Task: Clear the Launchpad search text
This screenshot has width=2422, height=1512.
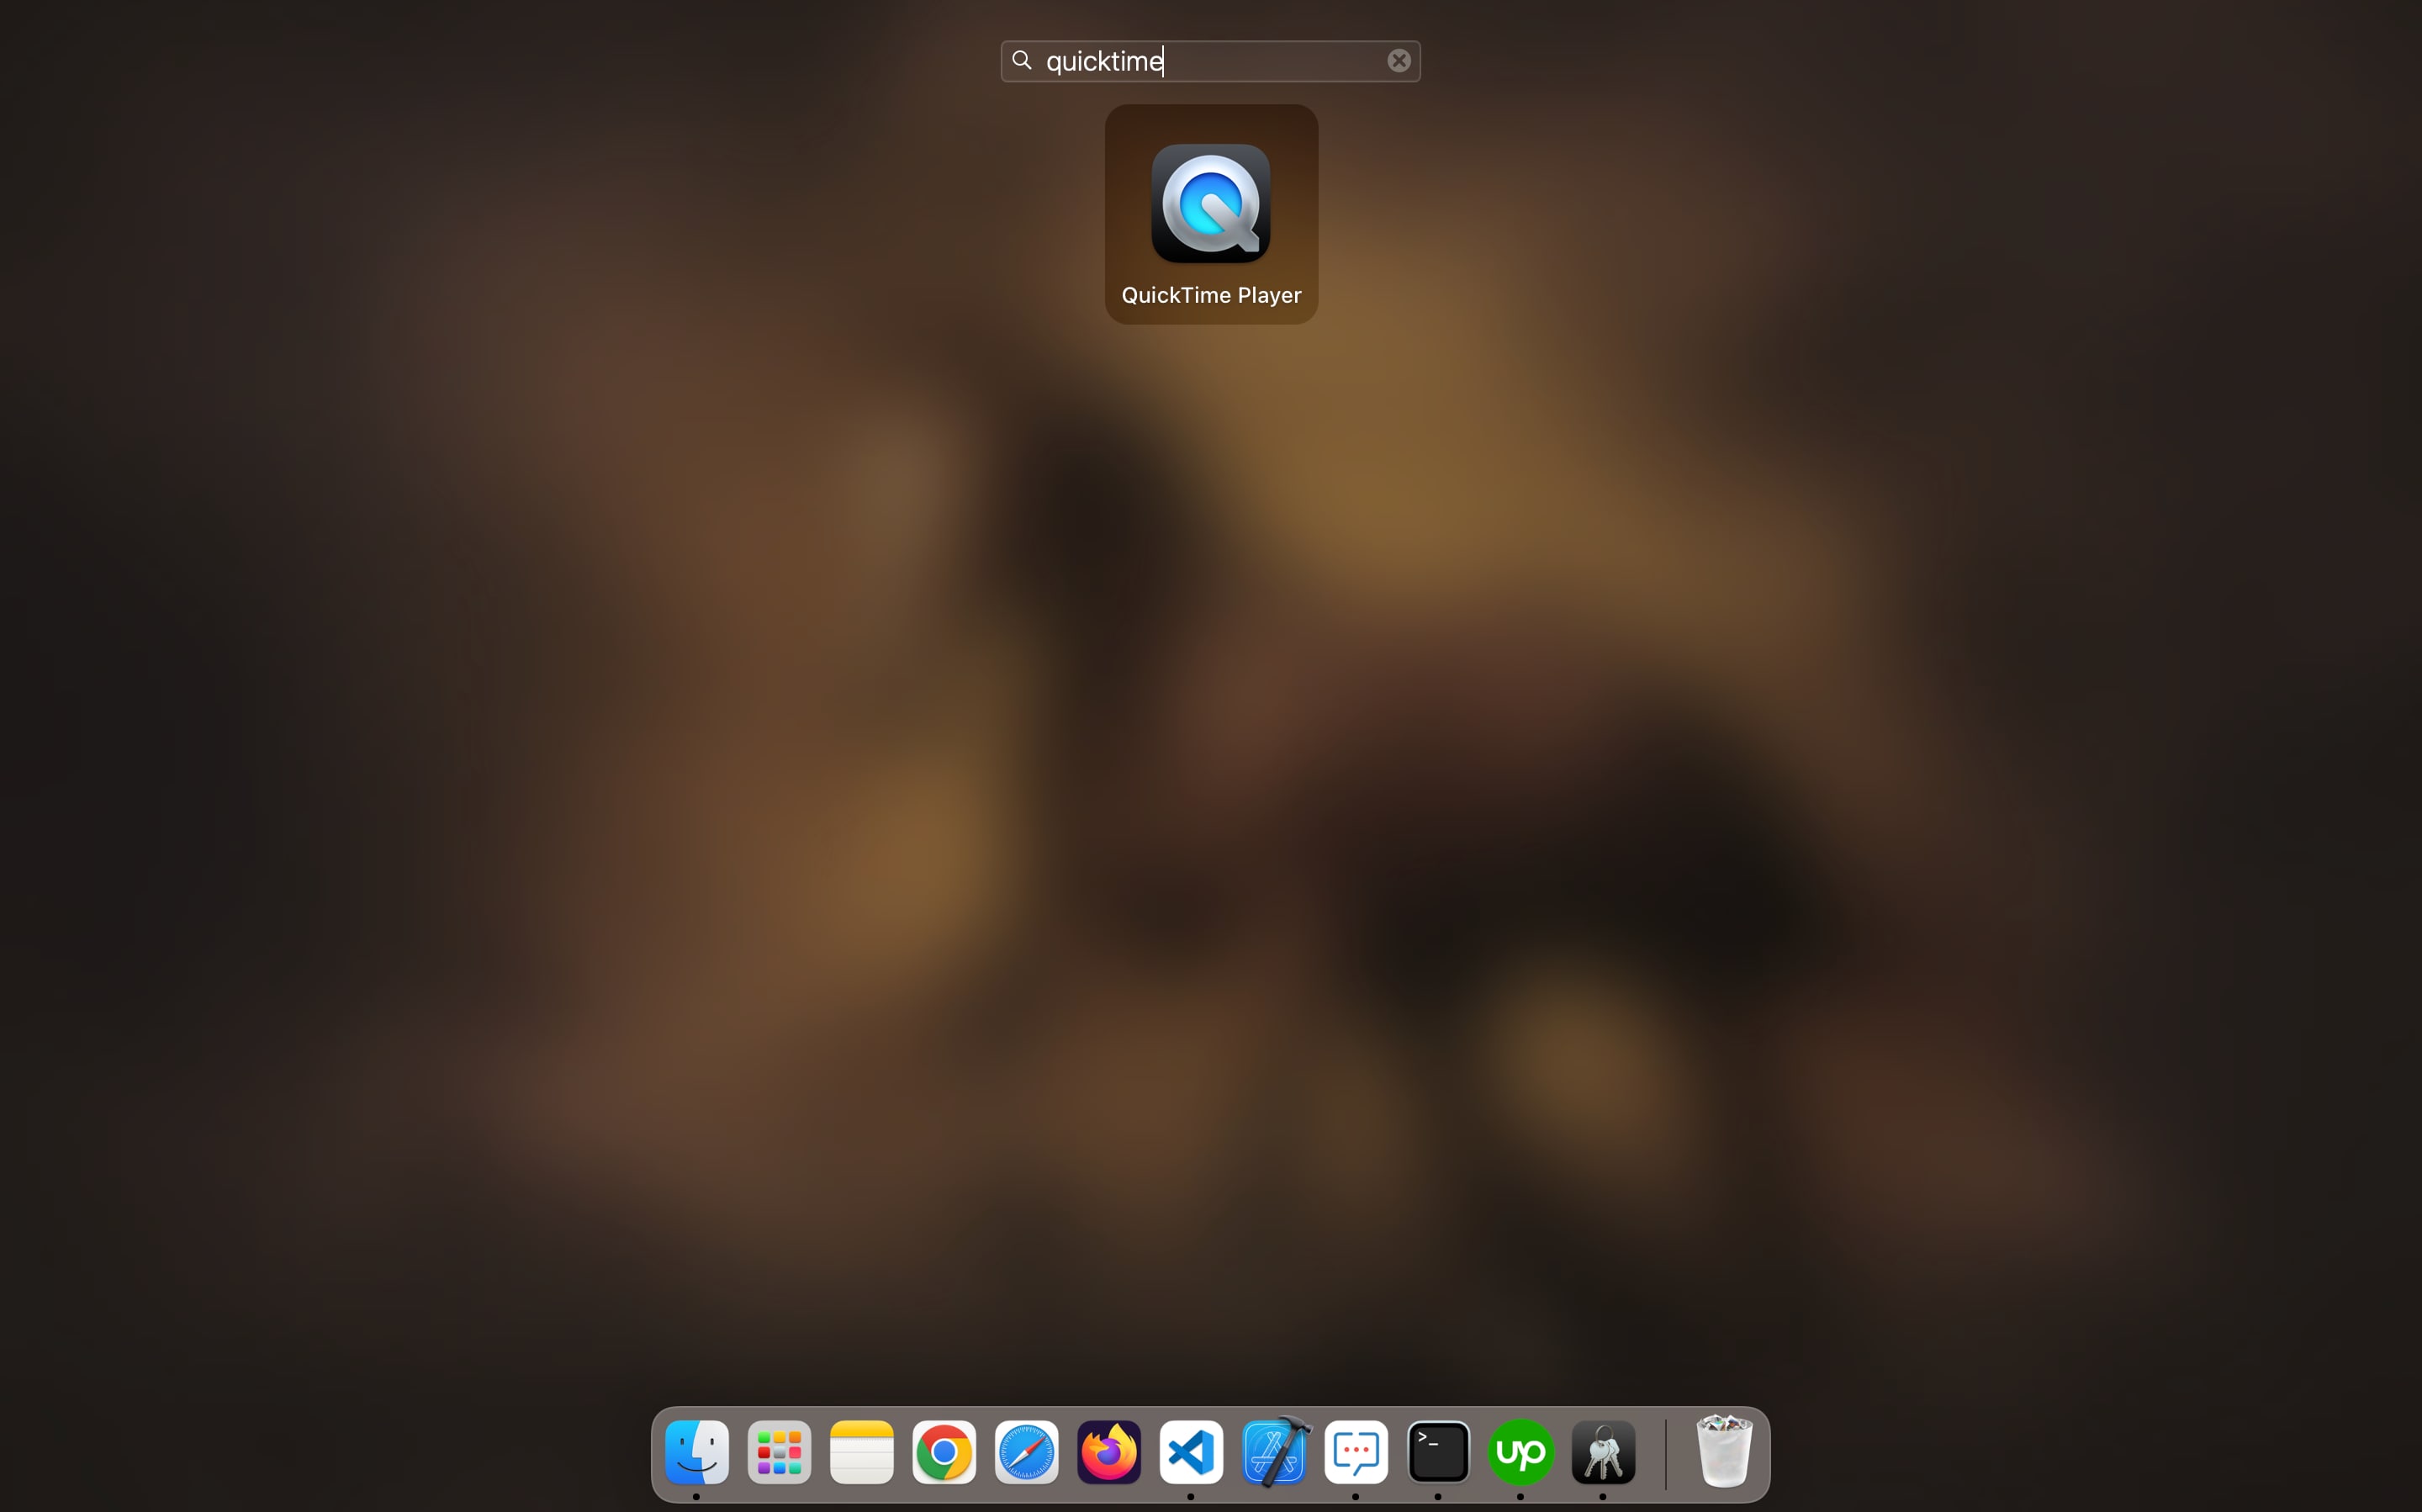Action: [x=1398, y=61]
